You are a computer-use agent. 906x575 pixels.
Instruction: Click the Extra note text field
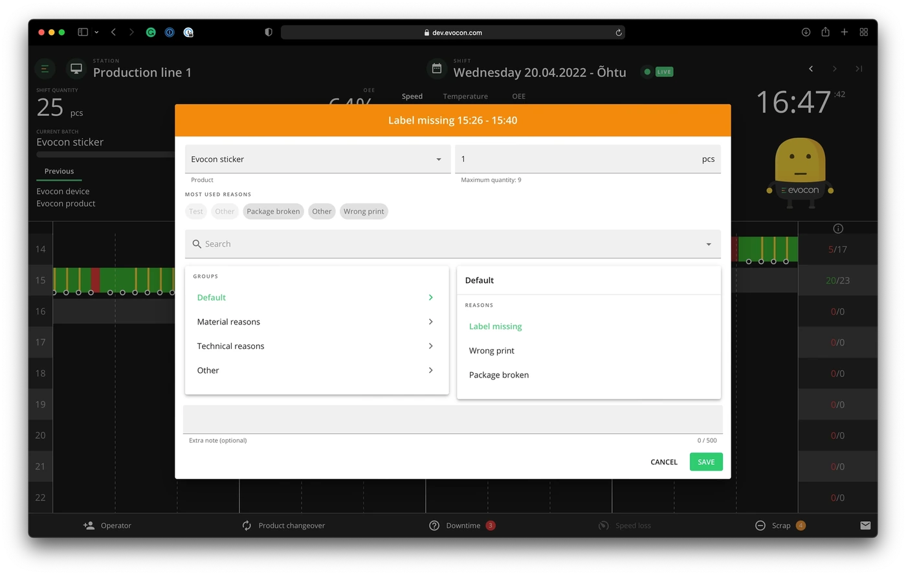(453, 420)
